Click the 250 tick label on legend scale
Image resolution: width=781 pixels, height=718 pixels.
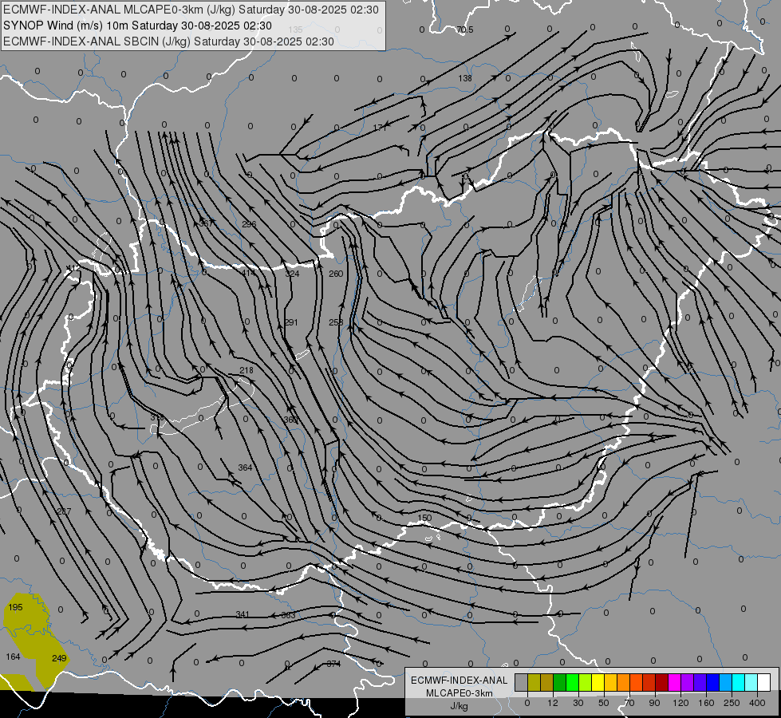click(732, 703)
